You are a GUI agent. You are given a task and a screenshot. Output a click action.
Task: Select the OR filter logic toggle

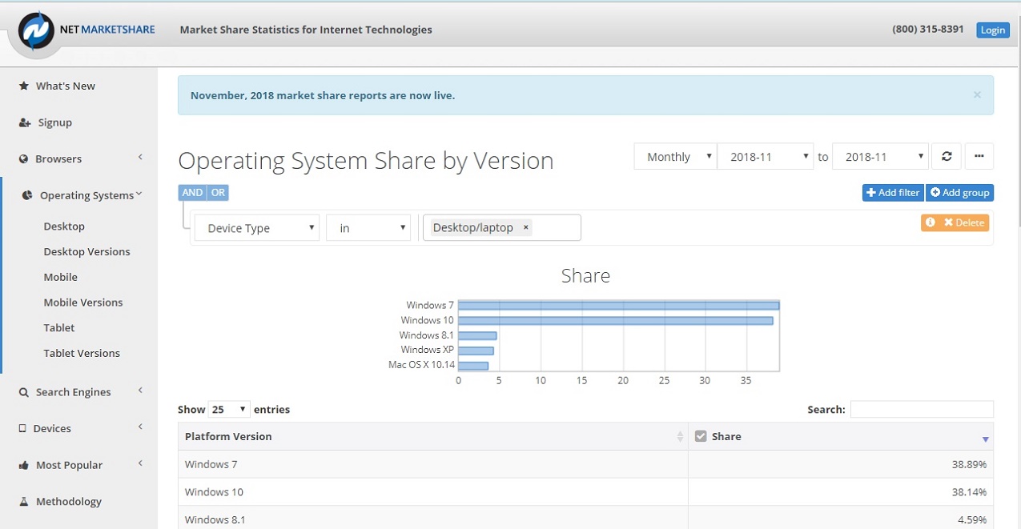(x=218, y=193)
